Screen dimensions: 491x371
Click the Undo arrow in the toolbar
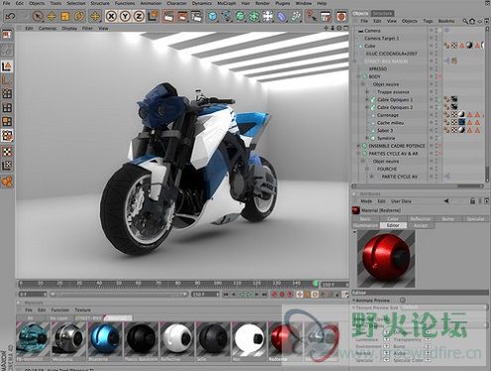[10, 16]
